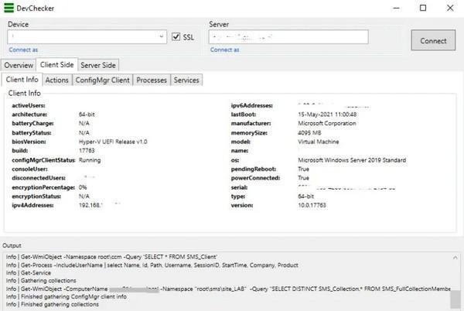
Task: Click the lastBoot value '15-May-2021 11:00:48'
Action: coord(327,114)
